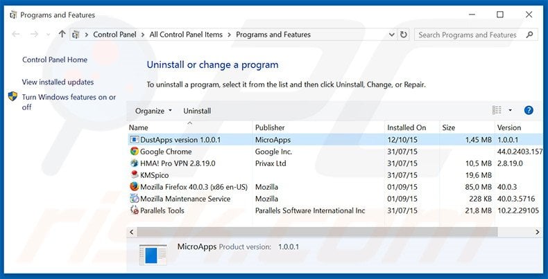Click Parallels Software International Inc cell

(310, 210)
